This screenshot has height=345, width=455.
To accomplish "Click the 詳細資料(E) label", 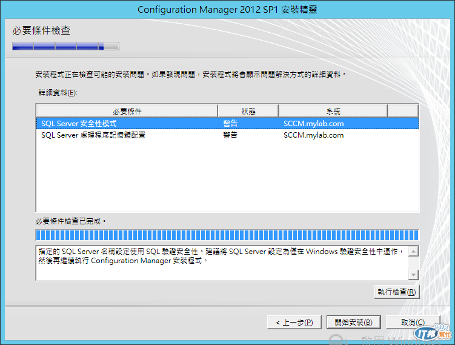I will (x=58, y=93).
